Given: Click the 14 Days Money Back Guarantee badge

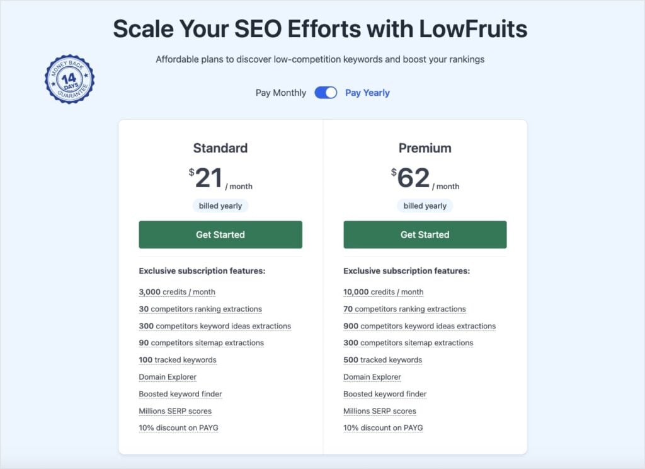Looking at the screenshot, I should coord(69,78).
